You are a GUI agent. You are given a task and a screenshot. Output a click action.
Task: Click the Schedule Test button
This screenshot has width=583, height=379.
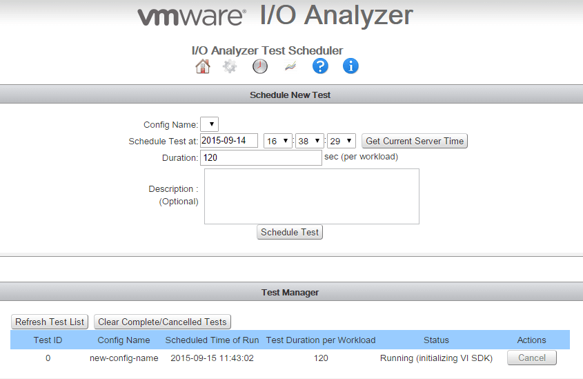click(290, 232)
